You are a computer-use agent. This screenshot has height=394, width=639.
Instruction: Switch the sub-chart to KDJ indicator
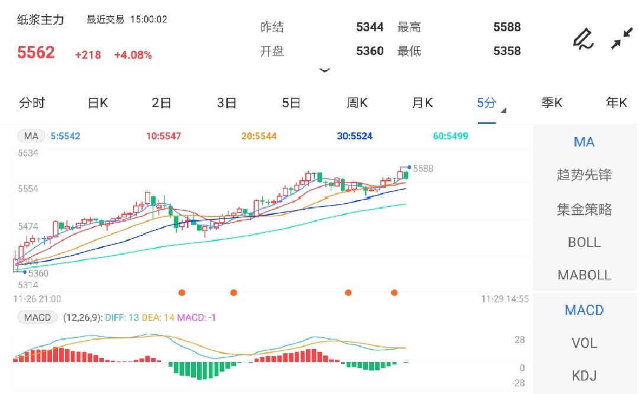click(x=584, y=375)
